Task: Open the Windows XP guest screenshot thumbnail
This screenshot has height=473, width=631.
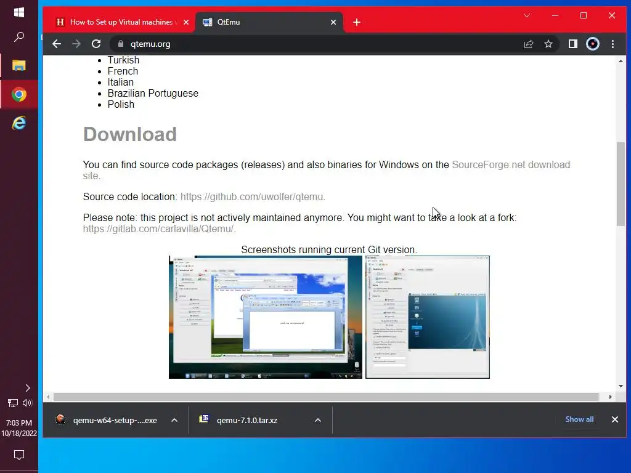Action: 265,317
